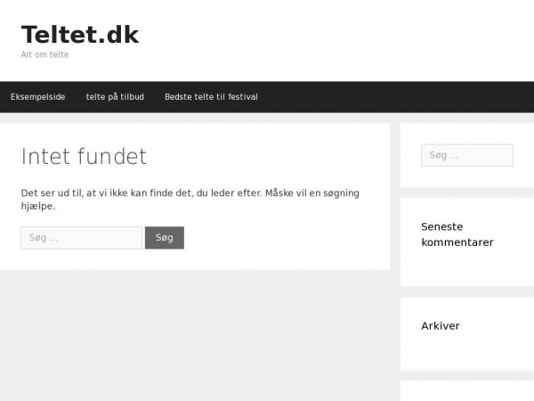534x401 pixels.
Task: Open Bedste telte til festival page
Action: (211, 97)
